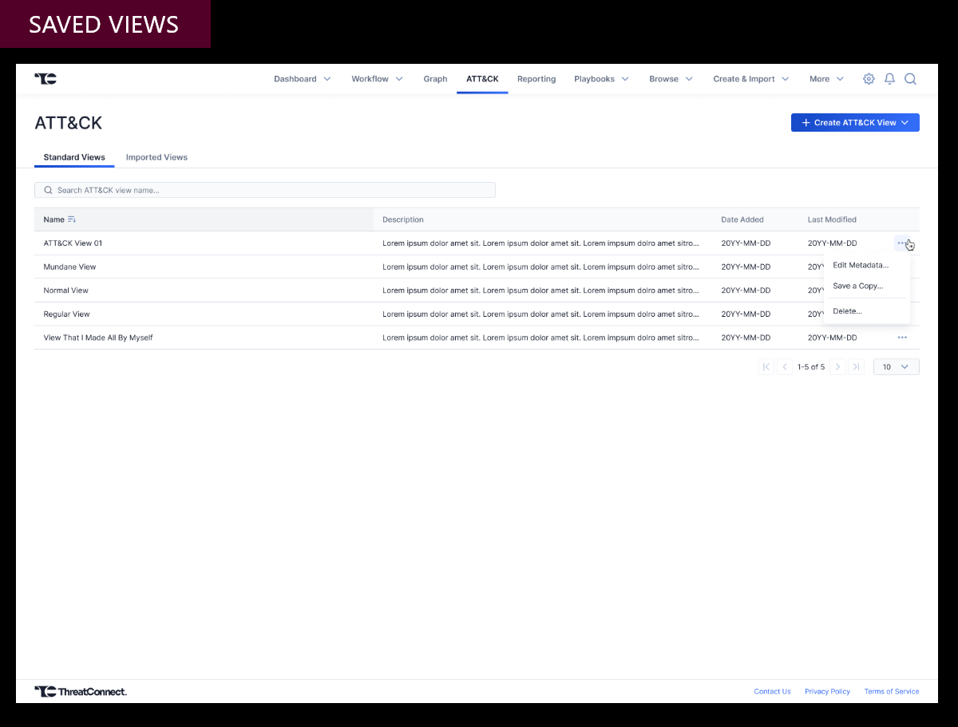The width and height of the screenshot is (958, 727).
Task: Expand the Browse menu
Action: click(671, 79)
